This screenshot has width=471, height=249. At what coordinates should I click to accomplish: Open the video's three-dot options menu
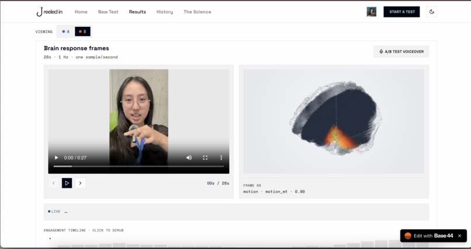pos(221,157)
